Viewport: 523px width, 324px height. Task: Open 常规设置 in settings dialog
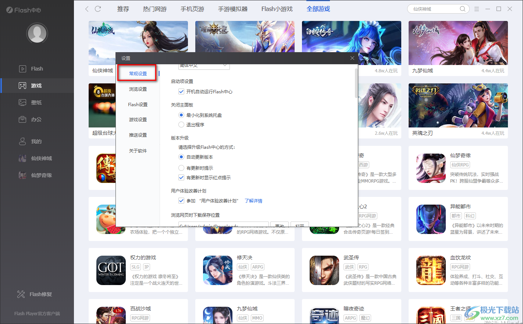(x=138, y=73)
